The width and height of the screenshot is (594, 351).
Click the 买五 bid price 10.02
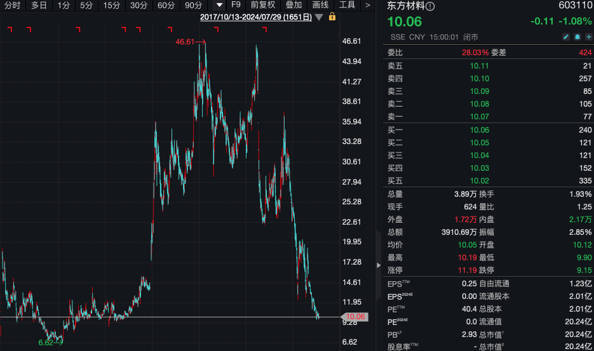point(479,181)
